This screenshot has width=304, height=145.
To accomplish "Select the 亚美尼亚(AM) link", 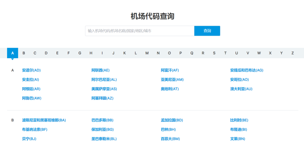I will 172,80.
